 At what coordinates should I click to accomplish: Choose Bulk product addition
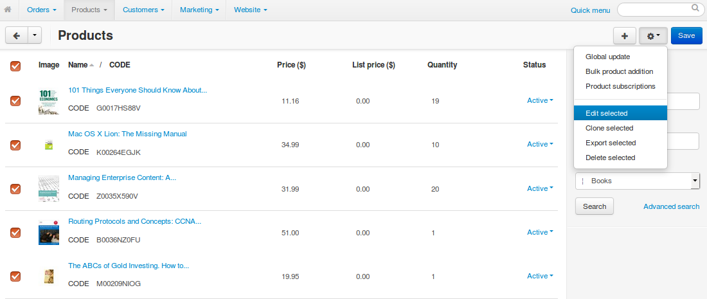620,71
